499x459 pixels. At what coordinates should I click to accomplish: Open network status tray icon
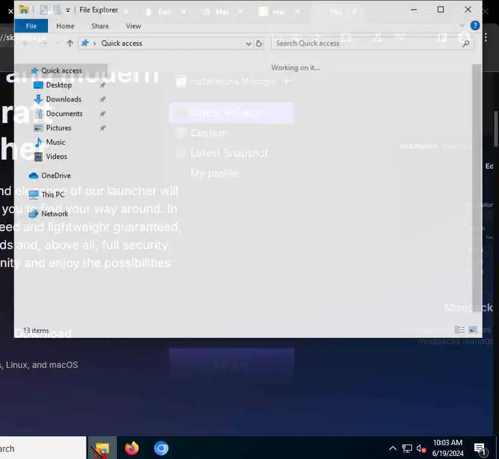click(407, 448)
